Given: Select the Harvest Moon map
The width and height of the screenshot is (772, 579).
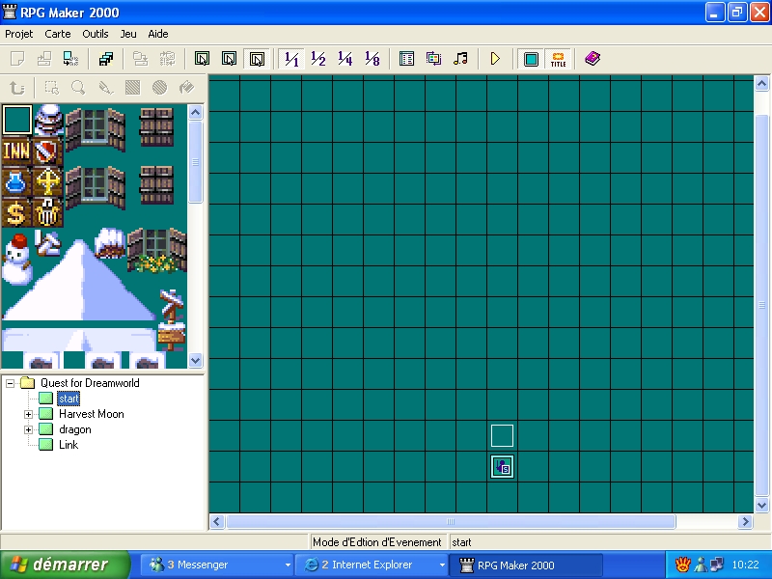Looking at the screenshot, I should pyautogui.click(x=91, y=414).
